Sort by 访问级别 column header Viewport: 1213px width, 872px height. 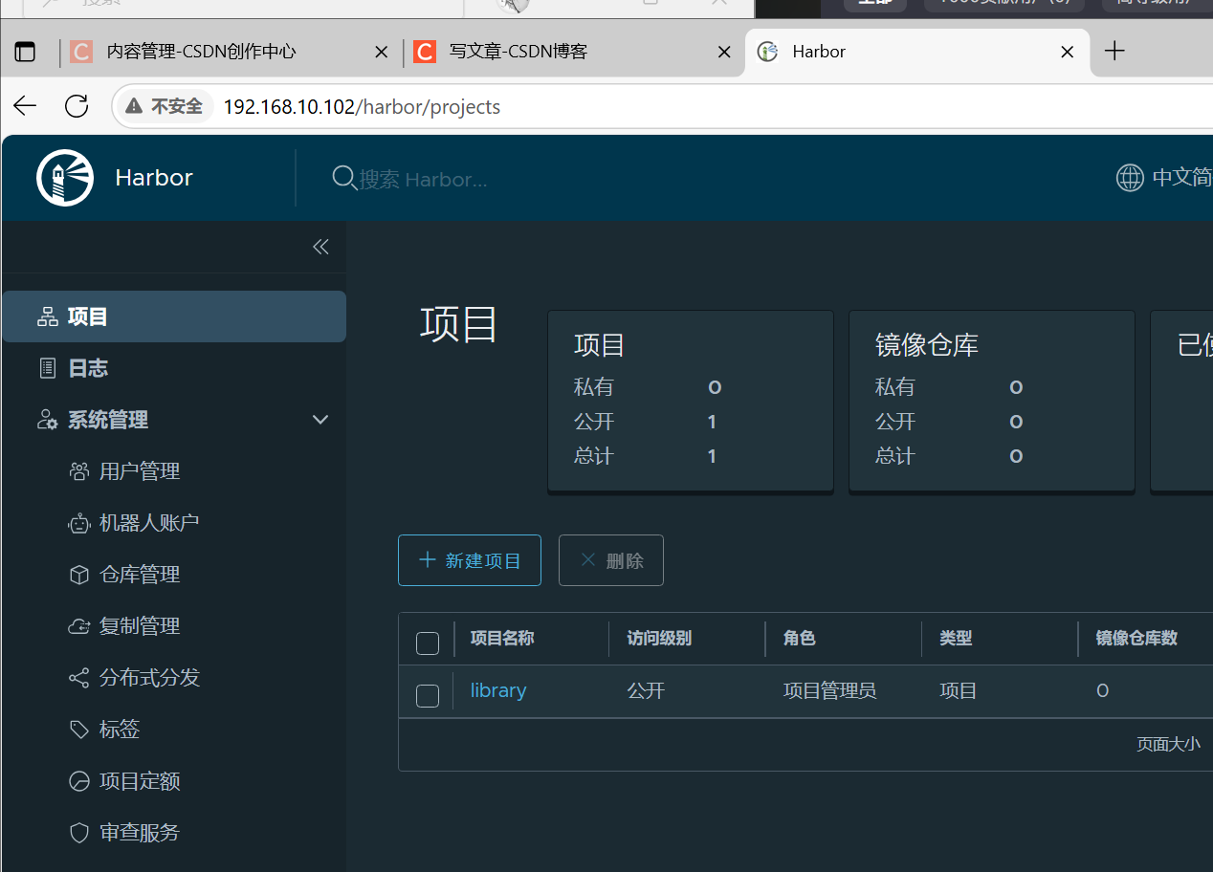click(x=659, y=638)
